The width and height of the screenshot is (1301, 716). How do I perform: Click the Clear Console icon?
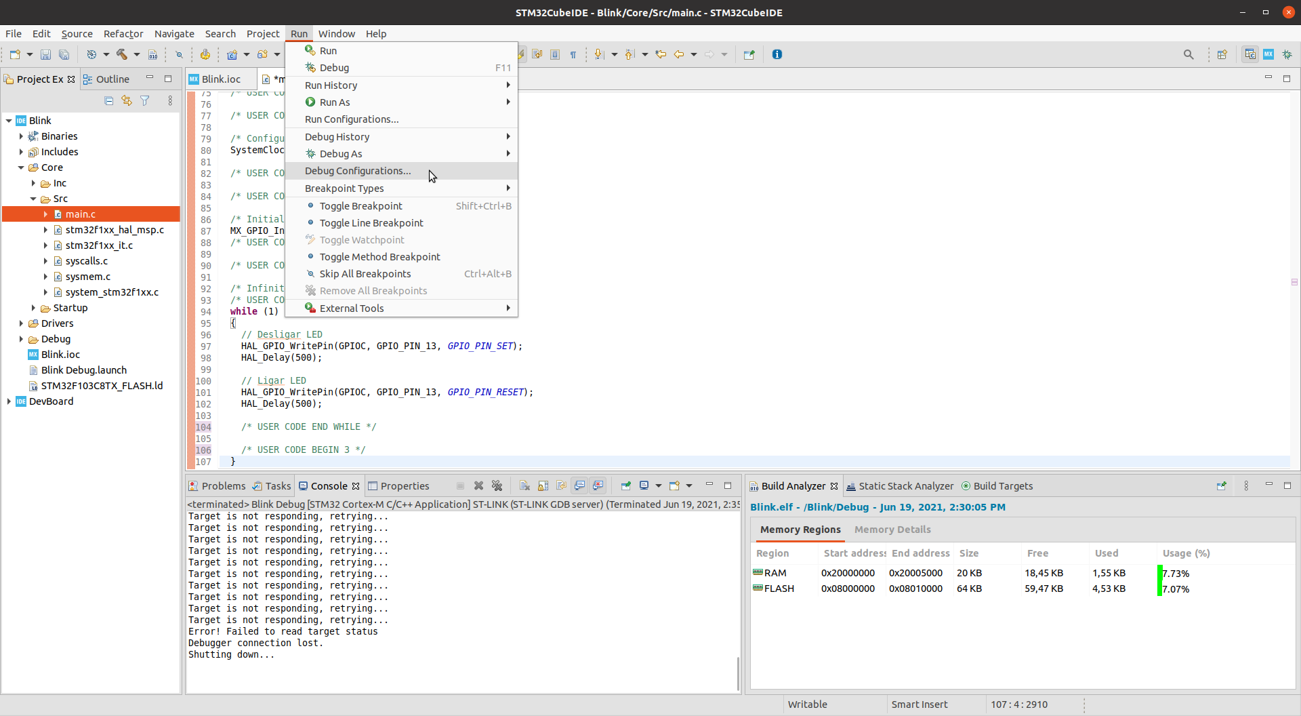point(524,485)
